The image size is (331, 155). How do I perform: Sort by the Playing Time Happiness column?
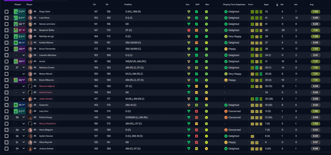pyautogui.click(x=234, y=5)
